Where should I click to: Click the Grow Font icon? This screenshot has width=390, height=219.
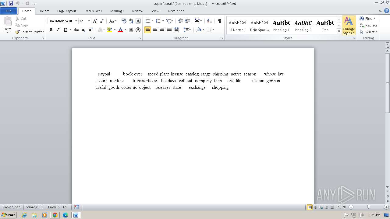[x=95, y=21]
